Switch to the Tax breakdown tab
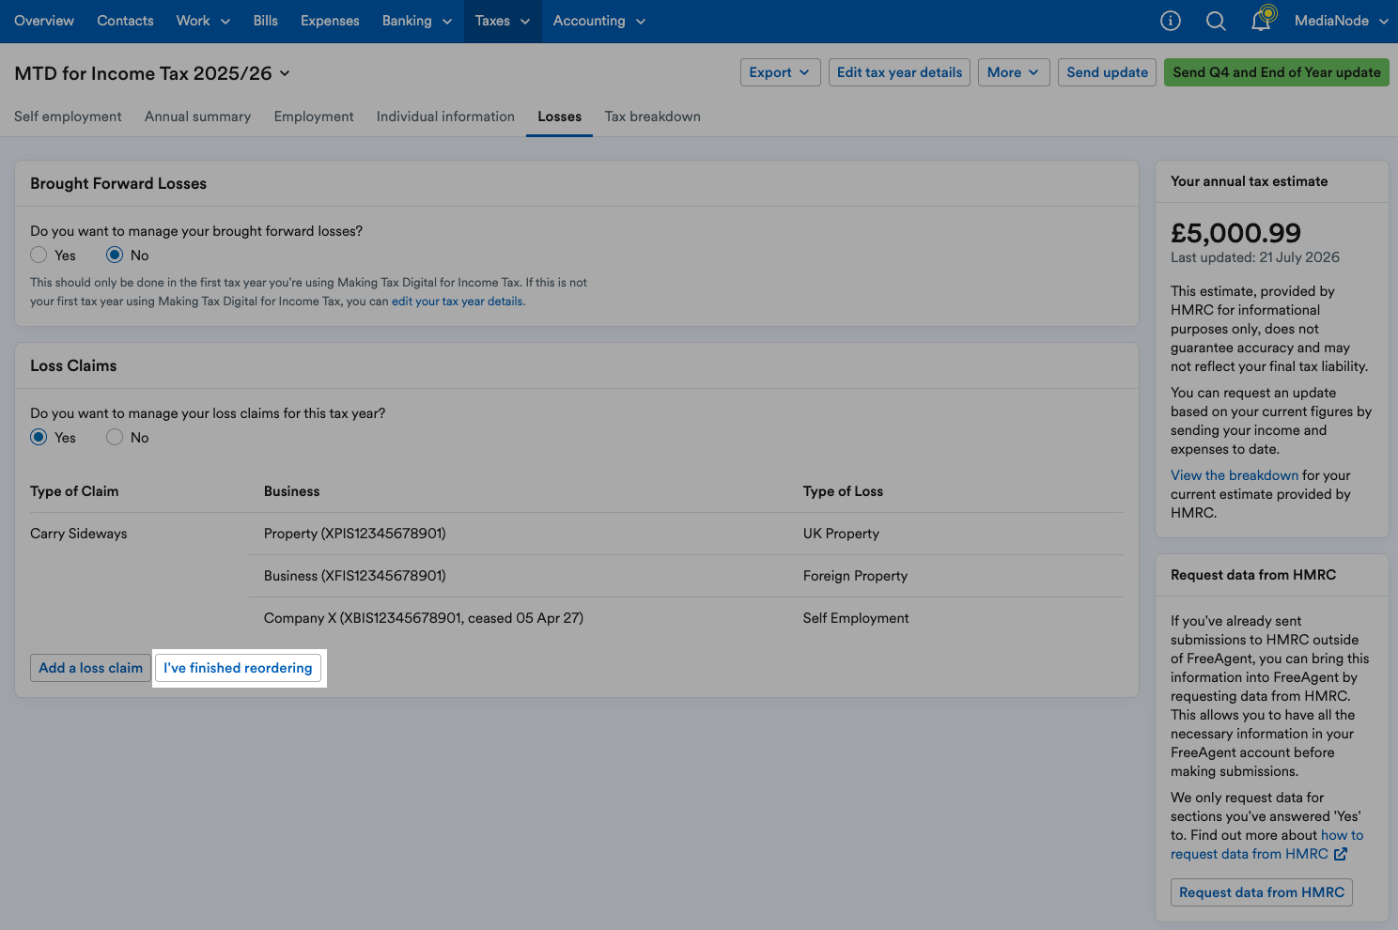The height and width of the screenshot is (930, 1398). 652,116
